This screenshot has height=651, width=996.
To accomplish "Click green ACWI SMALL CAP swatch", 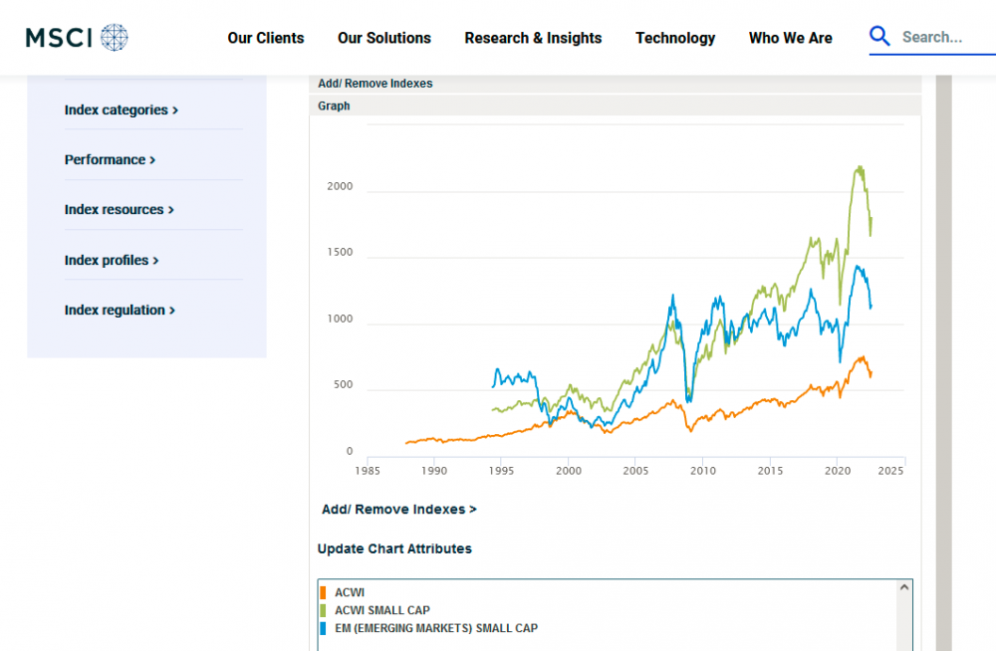I will point(324,610).
